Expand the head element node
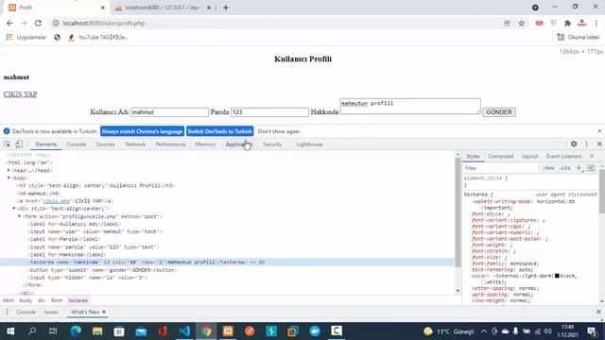 click(x=9, y=170)
